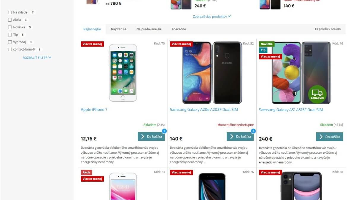The height and width of the screenshot is (200, 356).
Task: Click the 'Viac za menej' badge on product code 58
Action: tap(270, 172)
